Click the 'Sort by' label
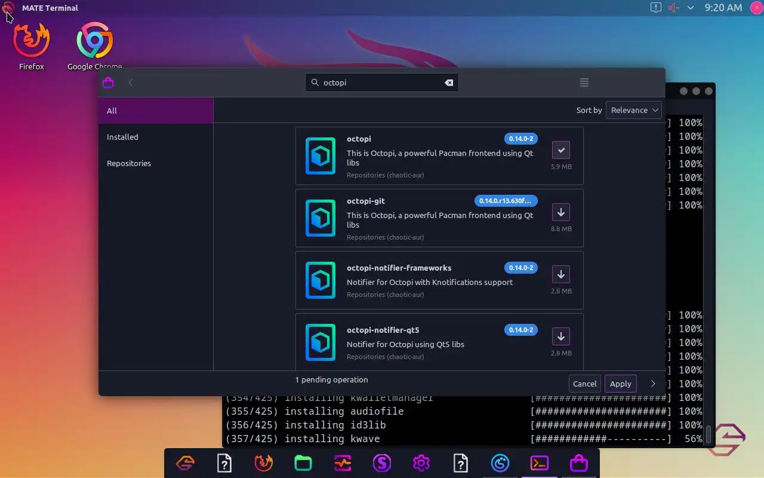The height and width of the screenshot is (478, 764). click(589, 110)
